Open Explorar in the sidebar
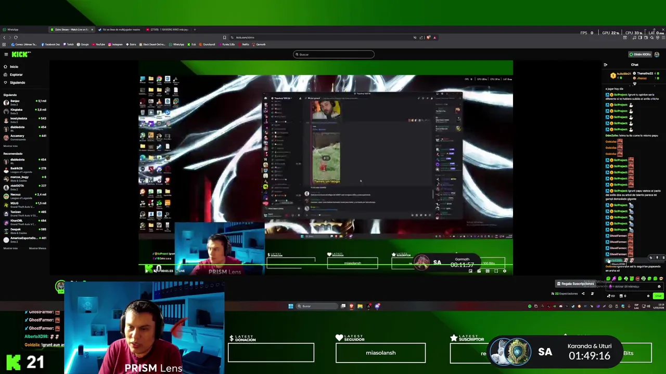666x374 pixels. point(16,75)
